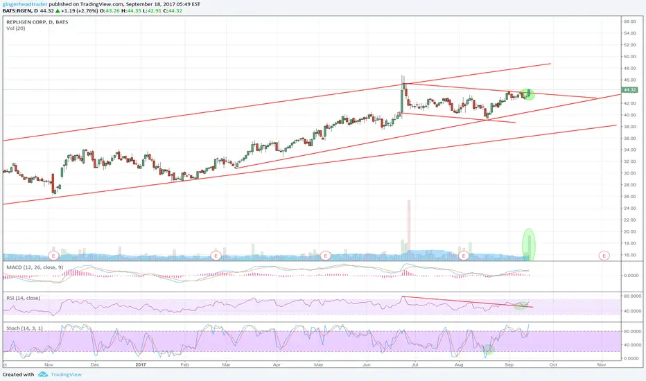646x381 pixels.
Task: Click the Dec label on time axis
Action: [x=95, y=364]
